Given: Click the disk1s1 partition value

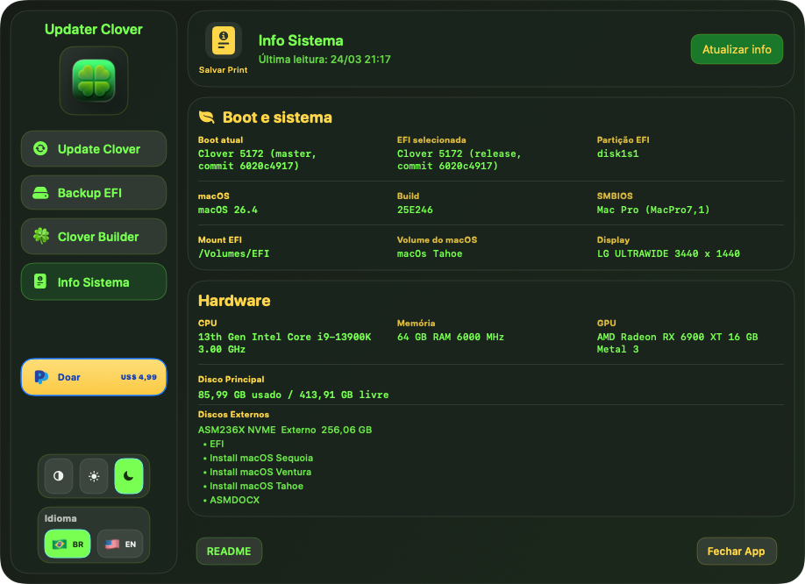Looking at the screenshot, I should coord(617,153).
